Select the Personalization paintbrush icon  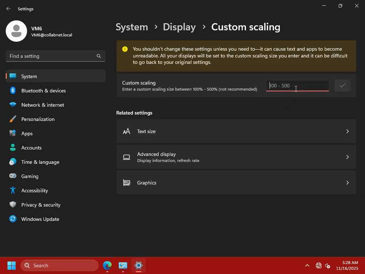point(13,119)
